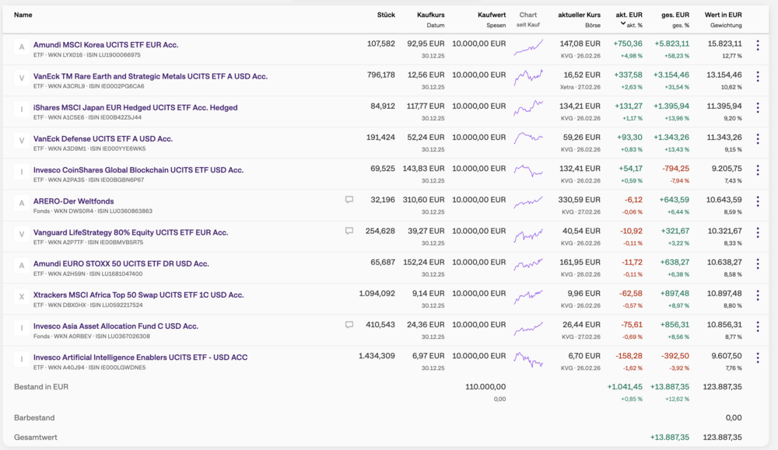Open three-dot menu for Invesco Artificial Intelligence row
The image size is (778, 450).
757,358
